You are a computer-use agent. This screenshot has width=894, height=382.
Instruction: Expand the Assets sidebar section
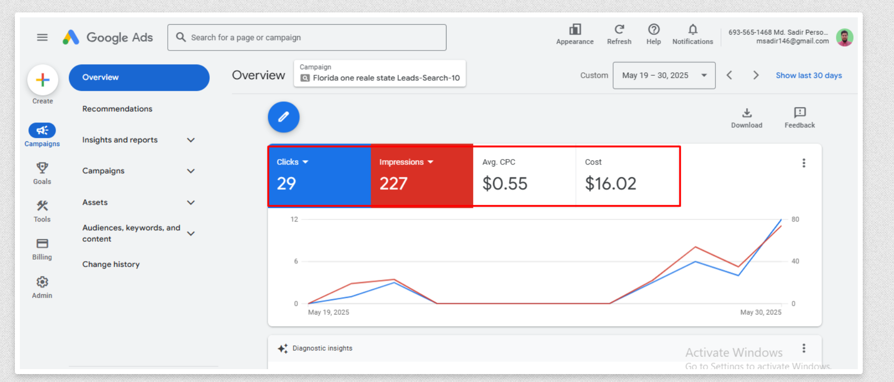(191, 203)
